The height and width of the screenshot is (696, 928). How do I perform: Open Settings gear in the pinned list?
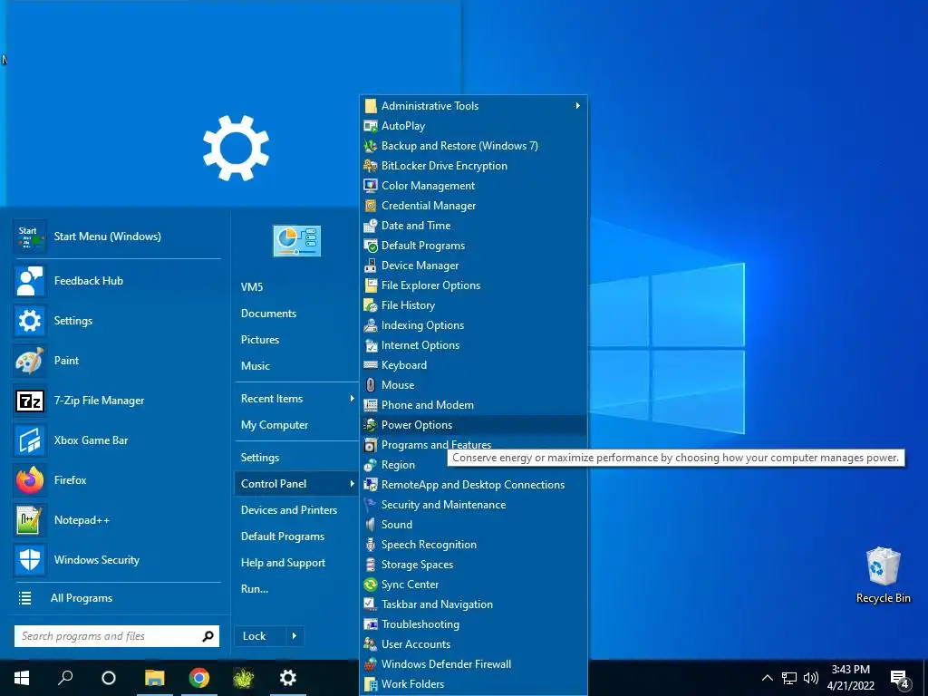30,321
